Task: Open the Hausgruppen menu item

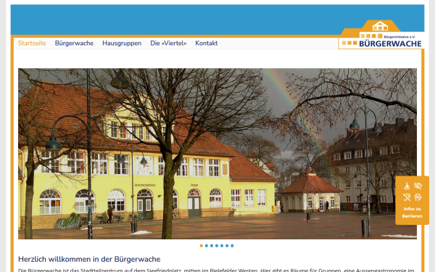Action: (x=122, y=44)
